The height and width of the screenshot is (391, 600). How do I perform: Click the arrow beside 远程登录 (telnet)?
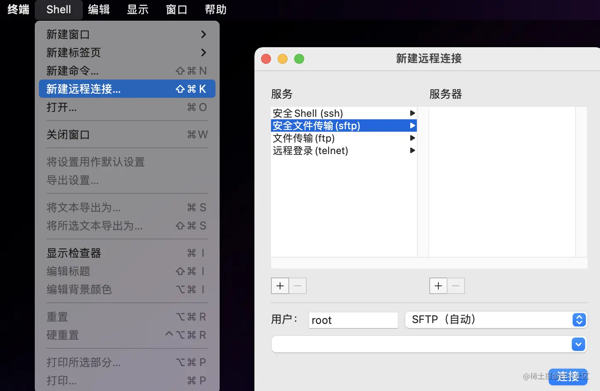point(412,150)
